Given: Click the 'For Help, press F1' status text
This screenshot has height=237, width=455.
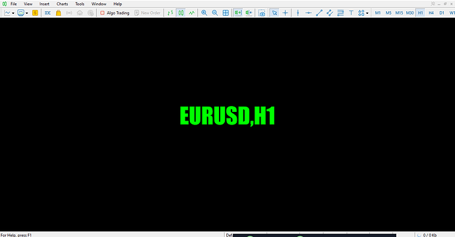Looking at the screenshot, I should 16,235.
